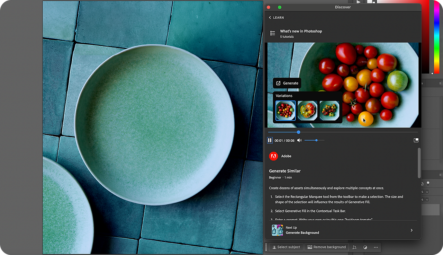Click step 1 'Select the Rectangular Marquee tool' text
The width and height of the screenshot is (443, 255).
339,199
